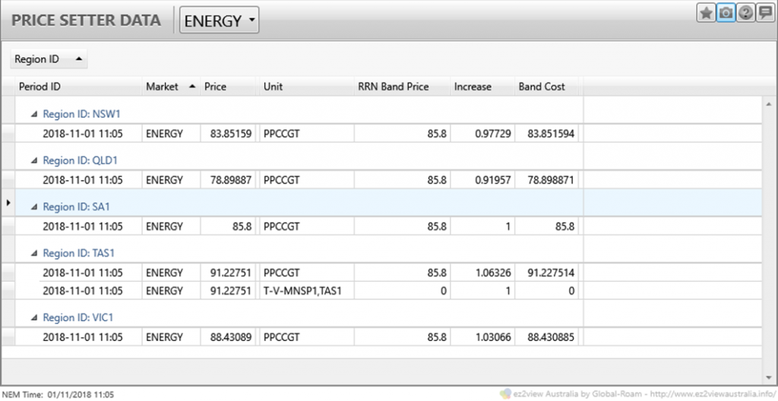Click the Region ID: SA1 label
This screenshot has height=401, width=778.
pos(77,207)
